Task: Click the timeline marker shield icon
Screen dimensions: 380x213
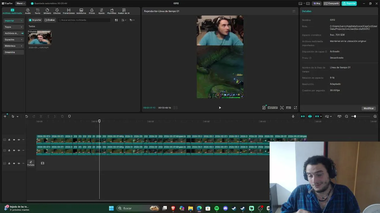Action: pyautogui.click(x=69, y=116)
